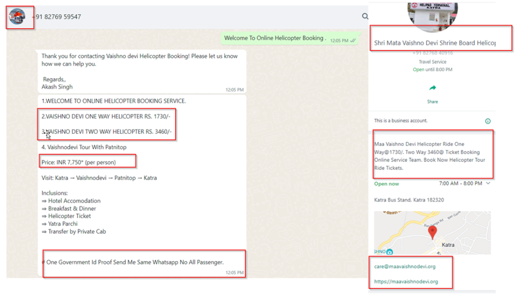Click the 'One Government Id Proof' instruction line
The height and width of the screenshot is (296, 518).
tap(133, 262)
